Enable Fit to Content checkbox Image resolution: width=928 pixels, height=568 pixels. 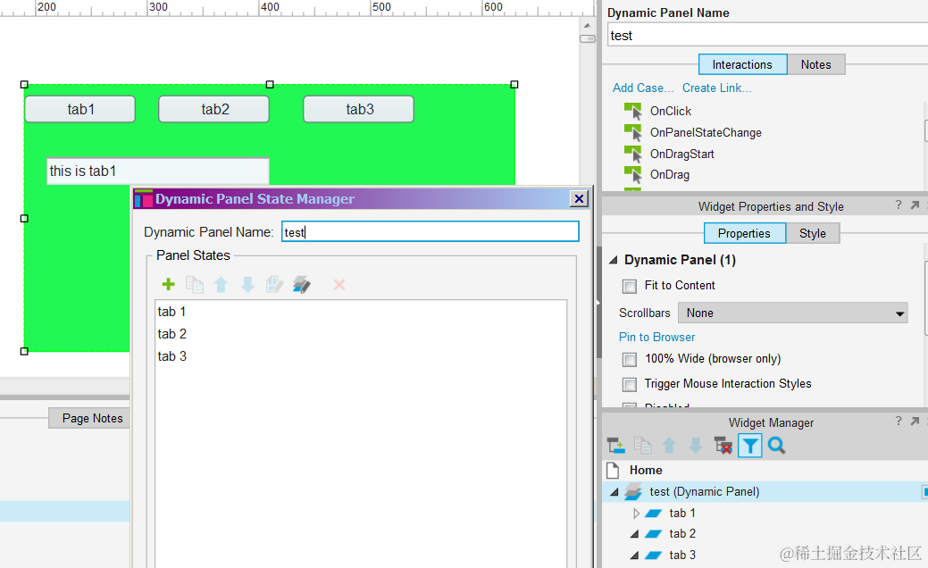pos(630,287)
